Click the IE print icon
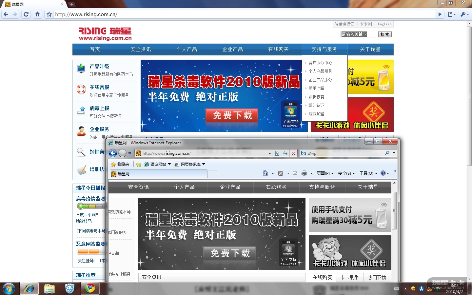Screen dimensions: 472x295 click(304, 173)
